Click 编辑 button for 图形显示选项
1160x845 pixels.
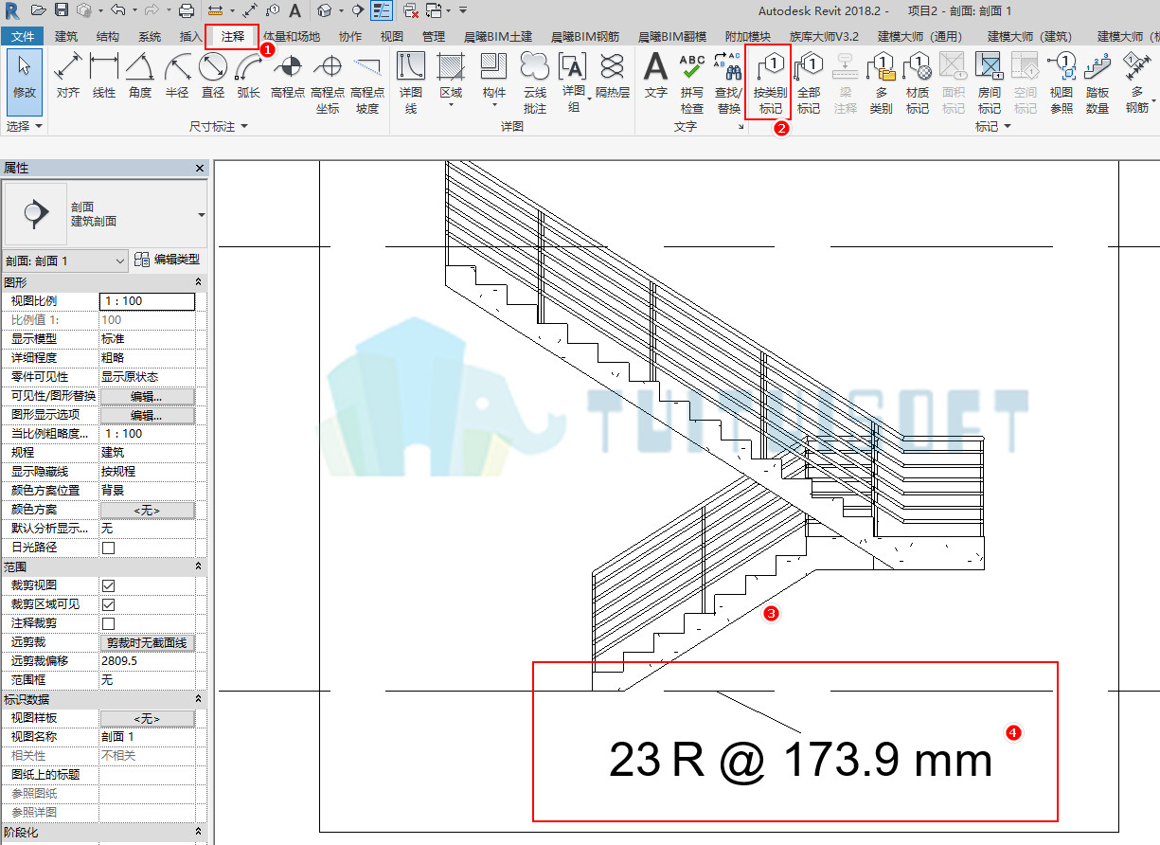pos(147,415)
